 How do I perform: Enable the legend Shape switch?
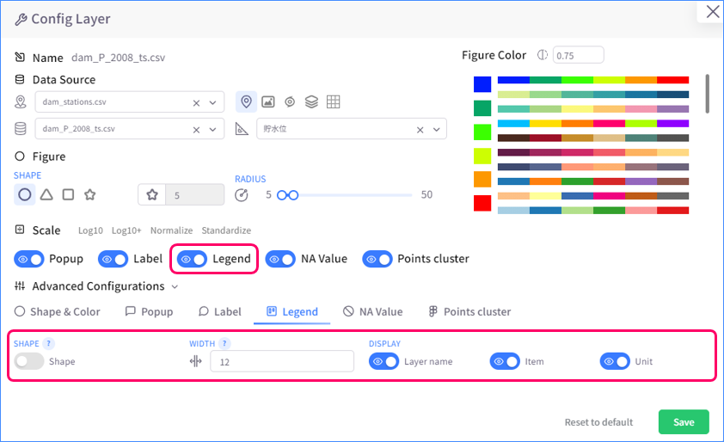pos(28,361)
